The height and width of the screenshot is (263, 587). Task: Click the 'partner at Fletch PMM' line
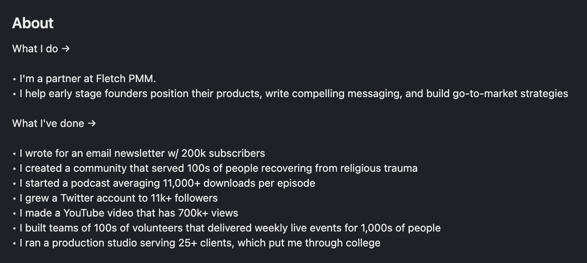coord(84,79)
